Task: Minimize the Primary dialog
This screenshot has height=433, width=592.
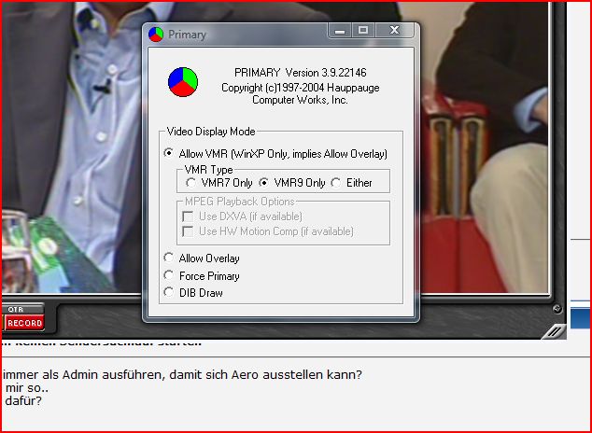Action: [x=340, y=30]
